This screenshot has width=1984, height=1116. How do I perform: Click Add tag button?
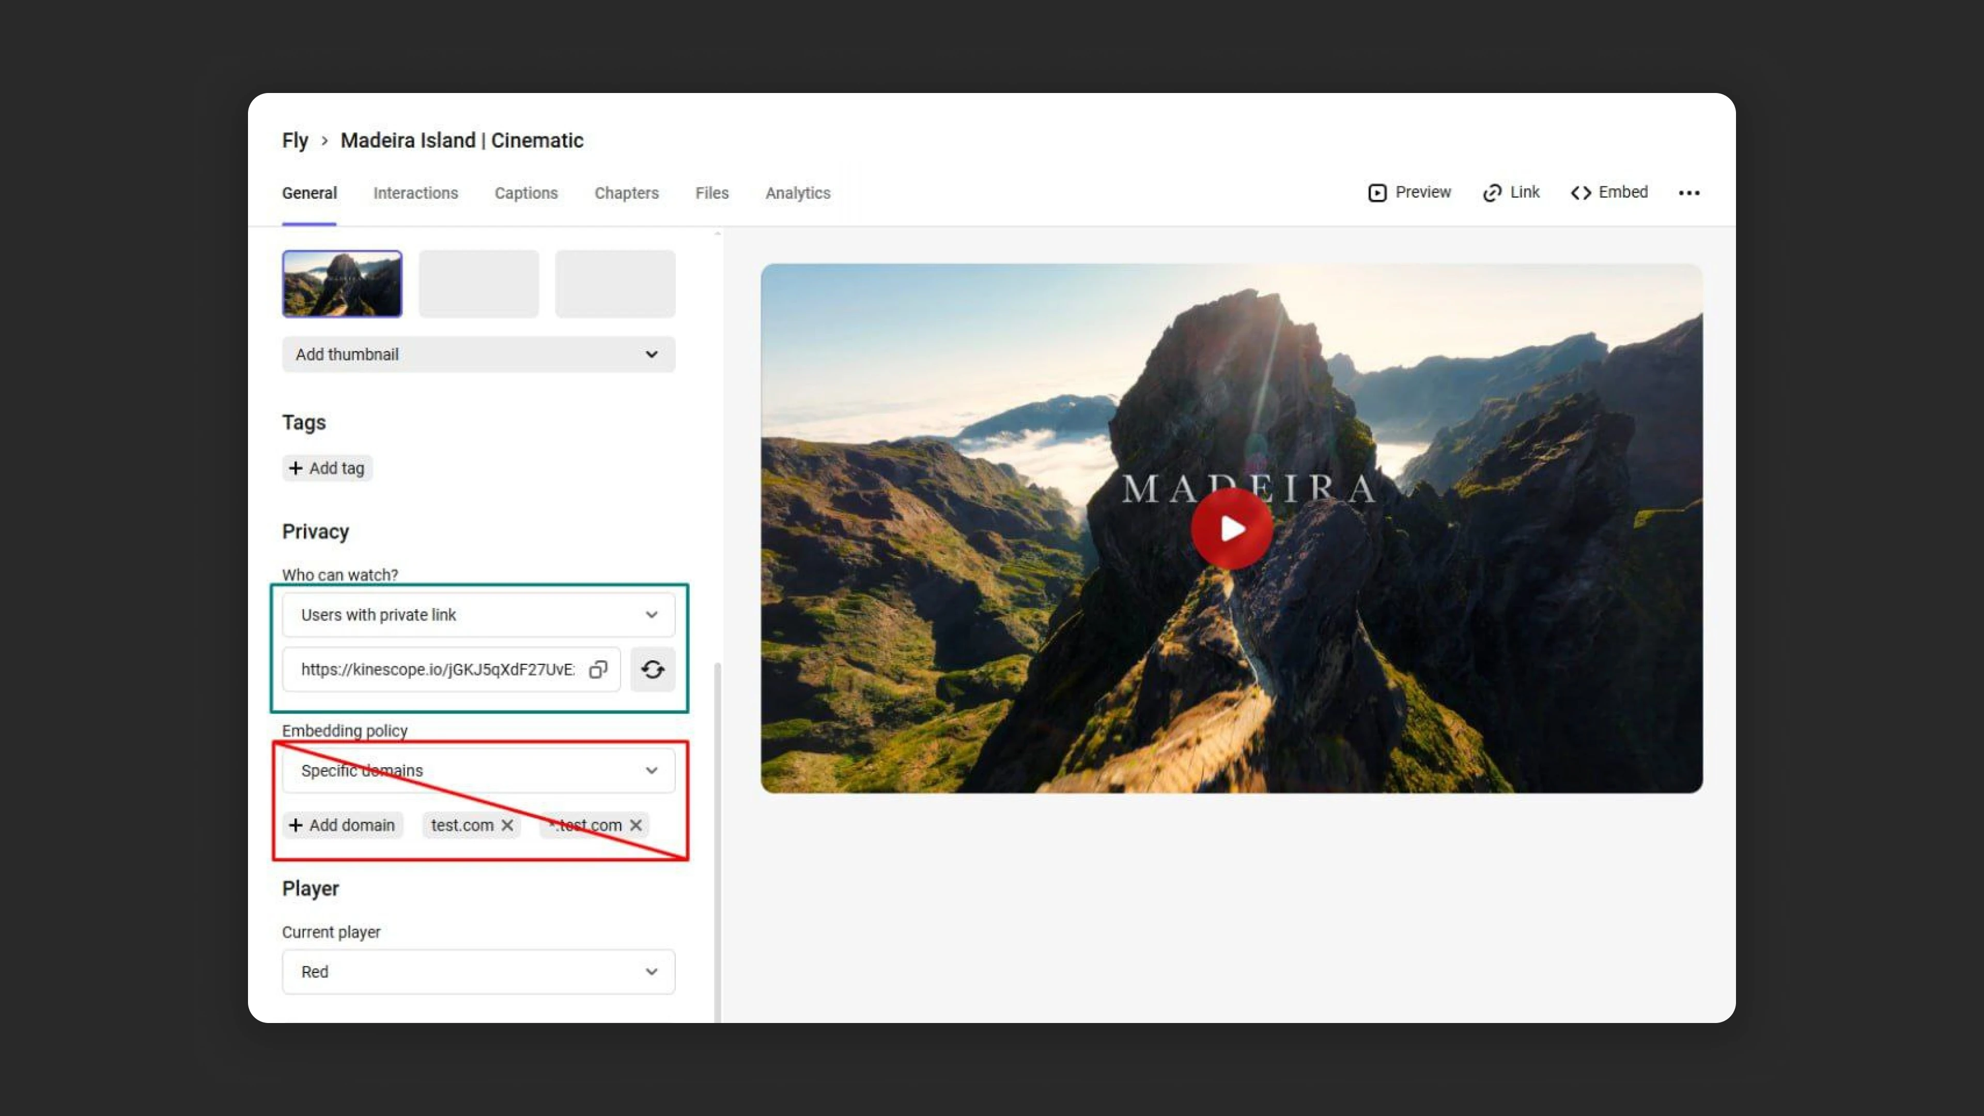pyautogui.click(x=327, y=468)
